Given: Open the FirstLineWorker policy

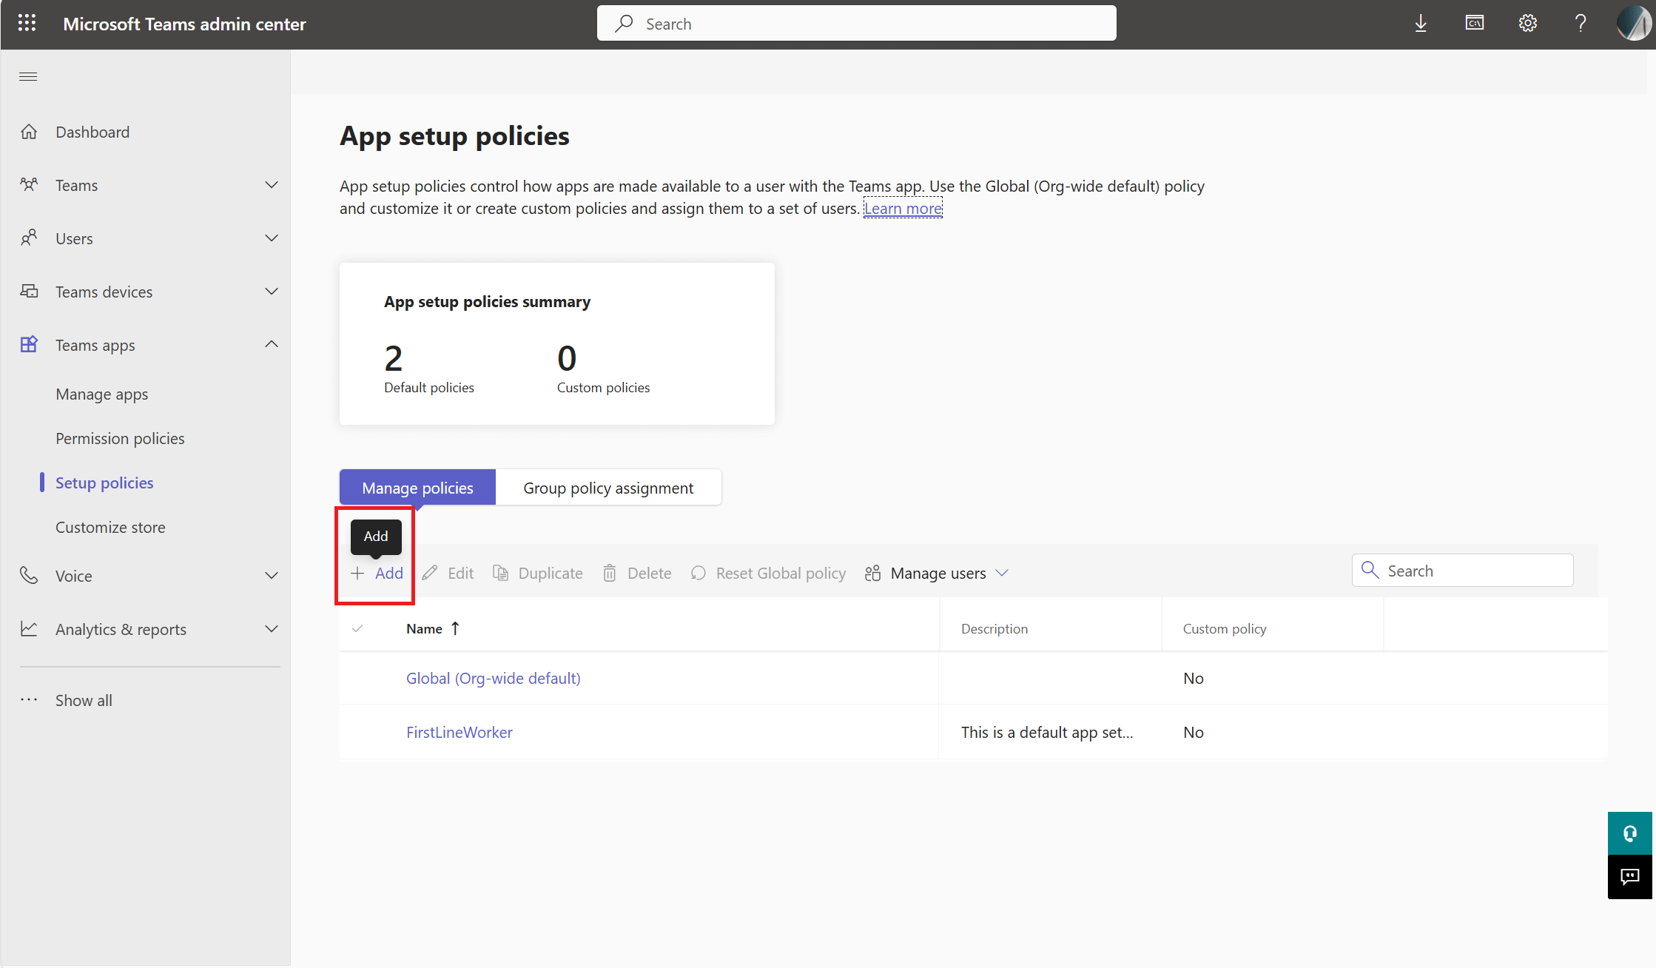Looking at the screenshot, I should tap(460, 733).
